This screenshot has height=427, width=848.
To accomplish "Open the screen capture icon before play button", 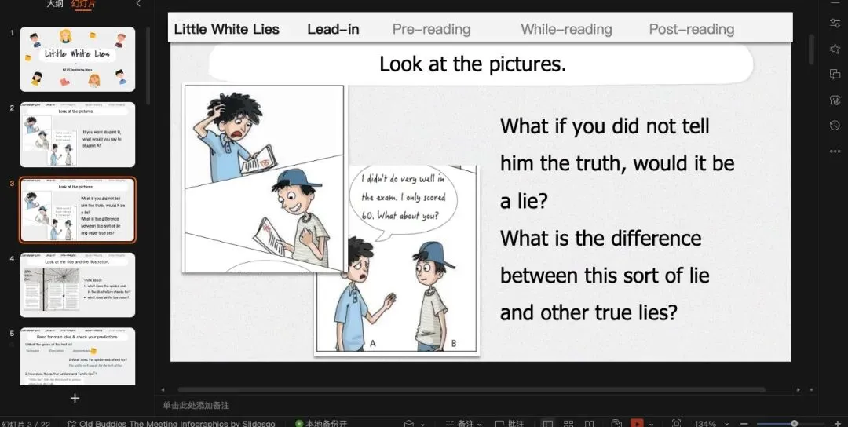I will 616,424.
